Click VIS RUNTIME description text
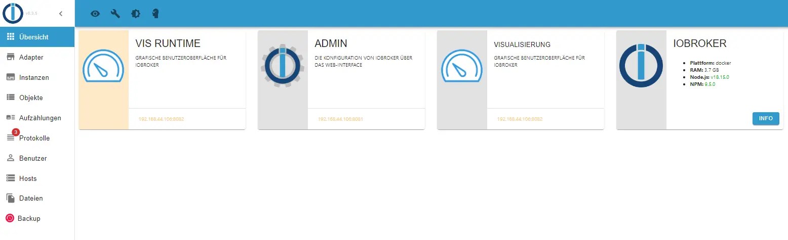Screen dimensions: 788x240 click(x=181, y=61)
